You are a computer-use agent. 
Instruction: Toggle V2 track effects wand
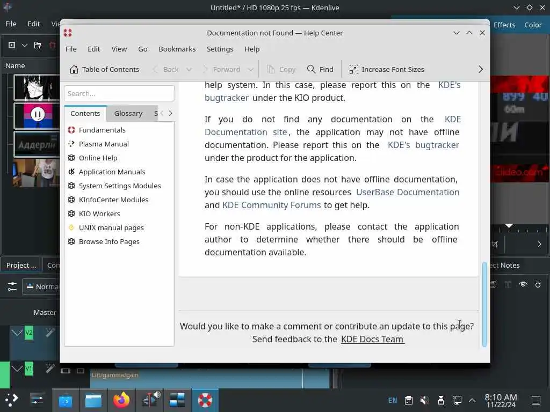(x=50, y=333)
